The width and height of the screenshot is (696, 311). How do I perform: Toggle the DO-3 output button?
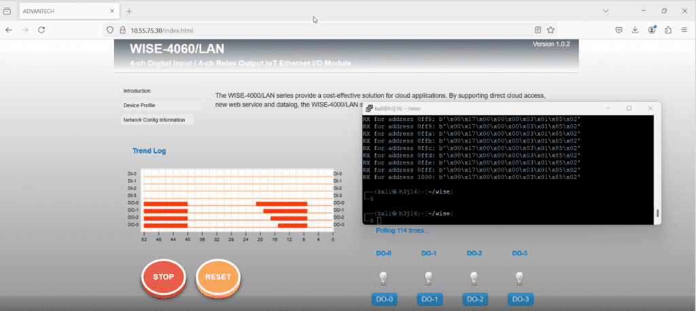click(x=520, y=299)
